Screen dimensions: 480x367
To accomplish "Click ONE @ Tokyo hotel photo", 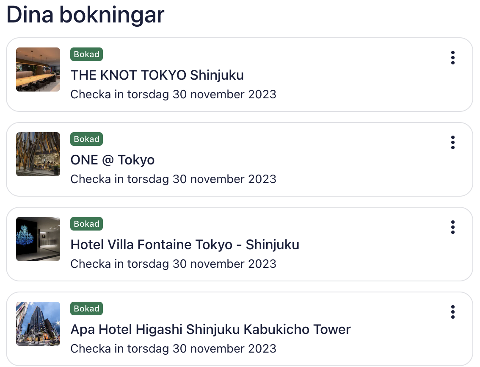I will click(38, 154).
